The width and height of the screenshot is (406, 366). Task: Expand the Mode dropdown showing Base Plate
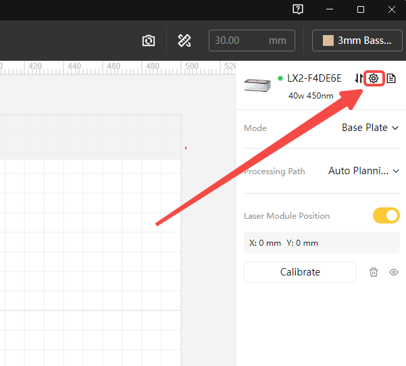370,128
